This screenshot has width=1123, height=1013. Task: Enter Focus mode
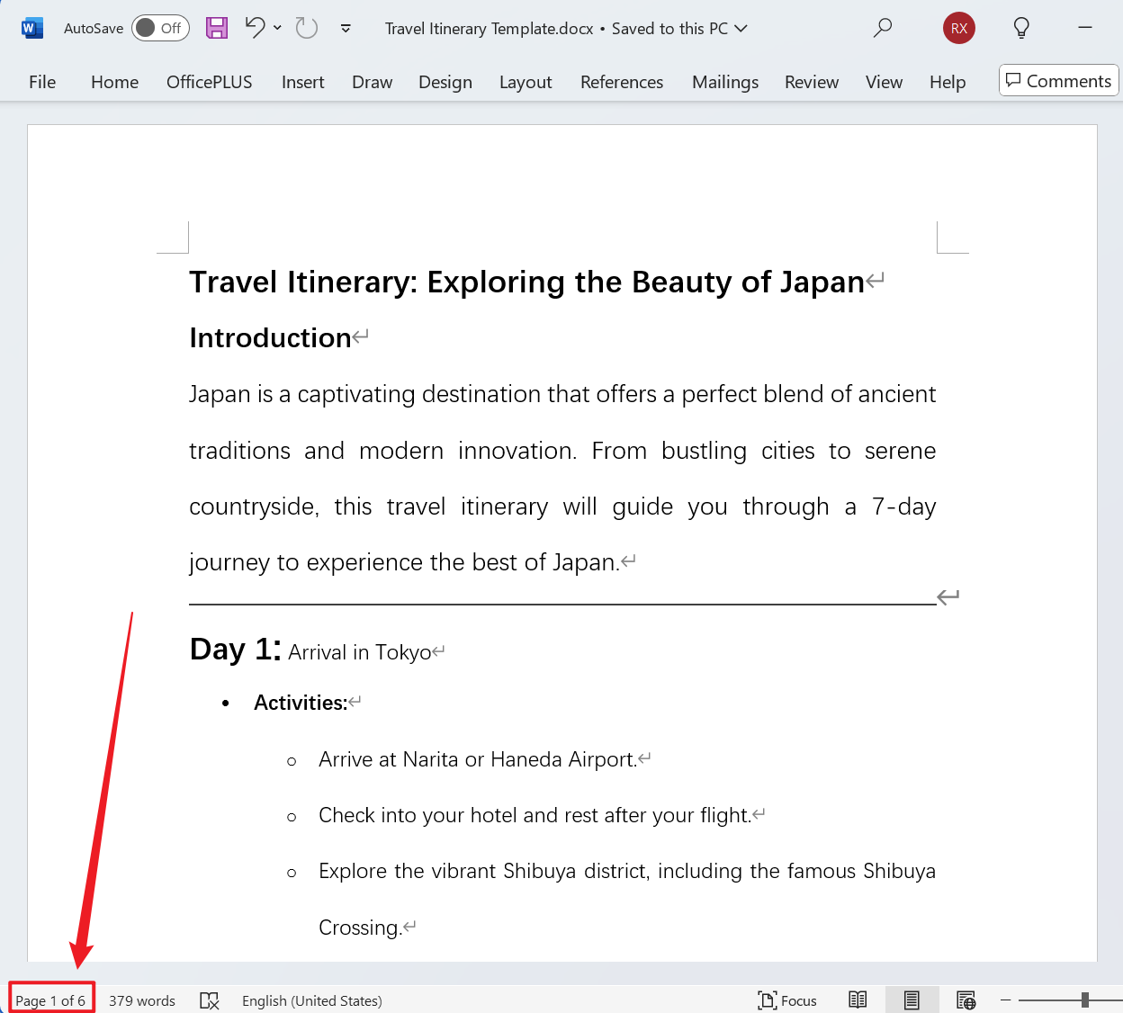click(x=786, y=1000)
